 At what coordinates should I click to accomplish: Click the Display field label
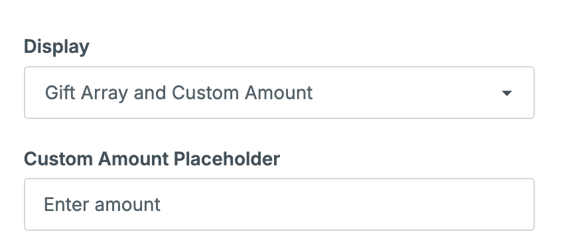pyautogui.click(x=56, y=47)
